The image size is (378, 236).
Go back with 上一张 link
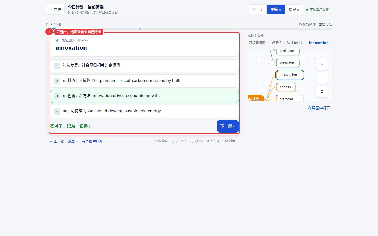tap(57, 141)
